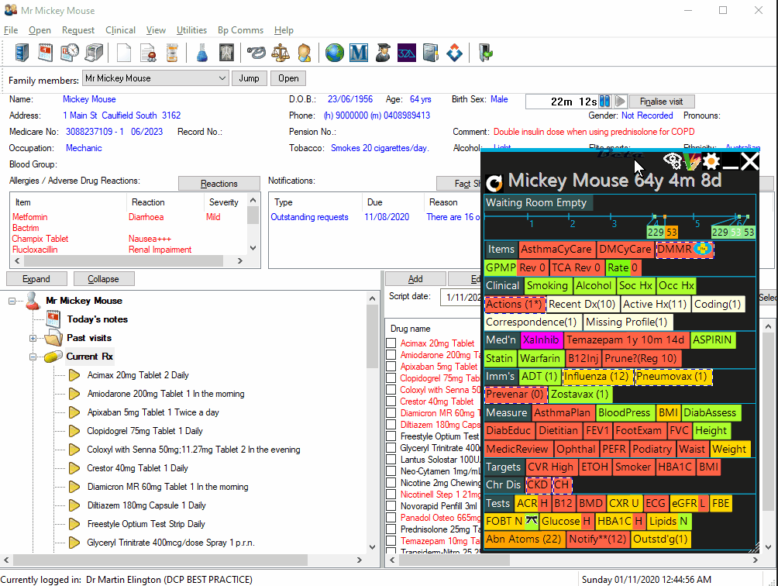Open the Clinical menu
Image resolution: width=778 pixels, height=586 pixels.
pyautogui.click(x=120, y=30)
